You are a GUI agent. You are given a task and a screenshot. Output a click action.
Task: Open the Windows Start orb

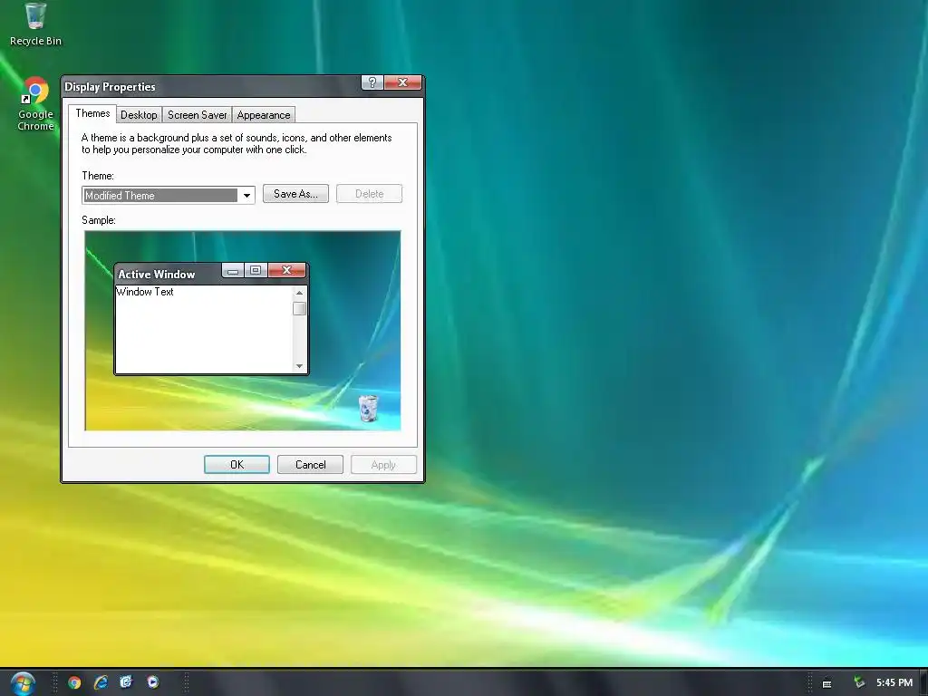pyautogui.click(x=23, y=683)
